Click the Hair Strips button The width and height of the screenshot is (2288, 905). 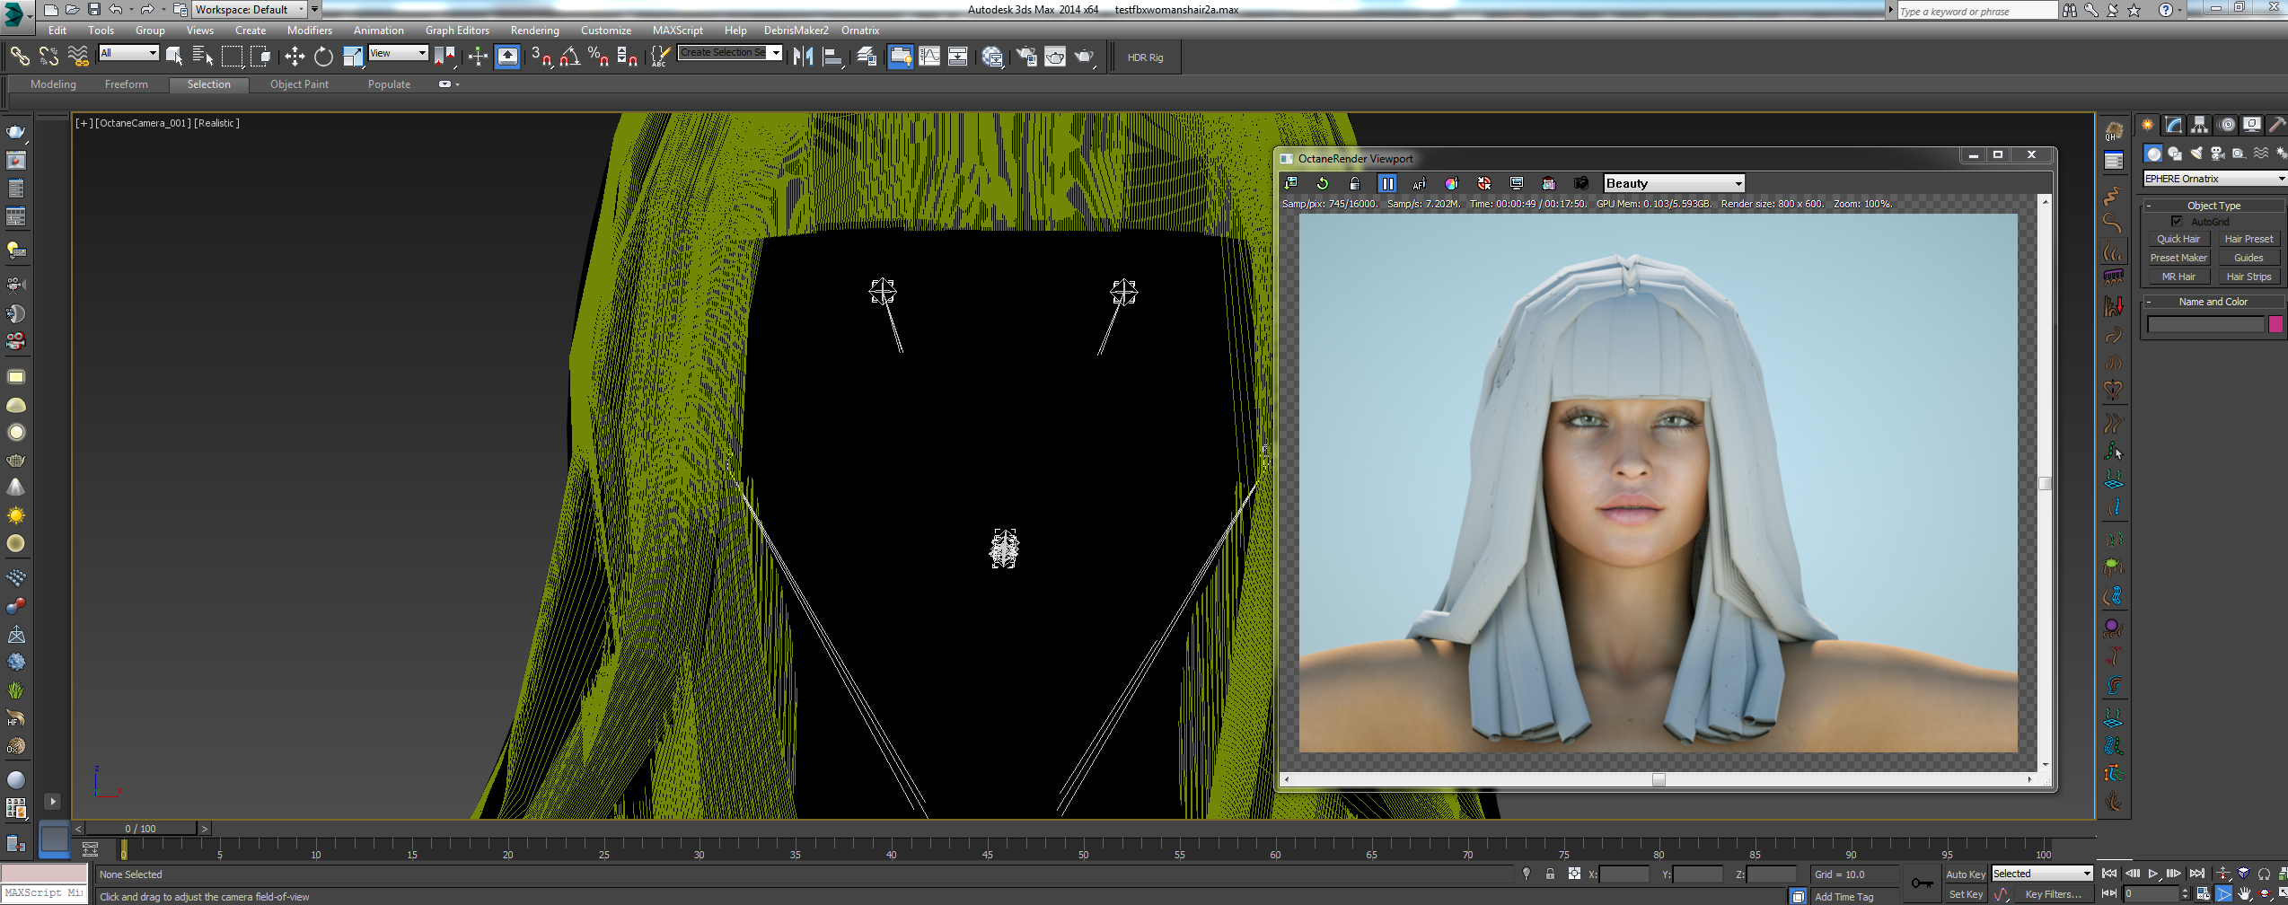pyautogui.click(x=2248, y=277)
